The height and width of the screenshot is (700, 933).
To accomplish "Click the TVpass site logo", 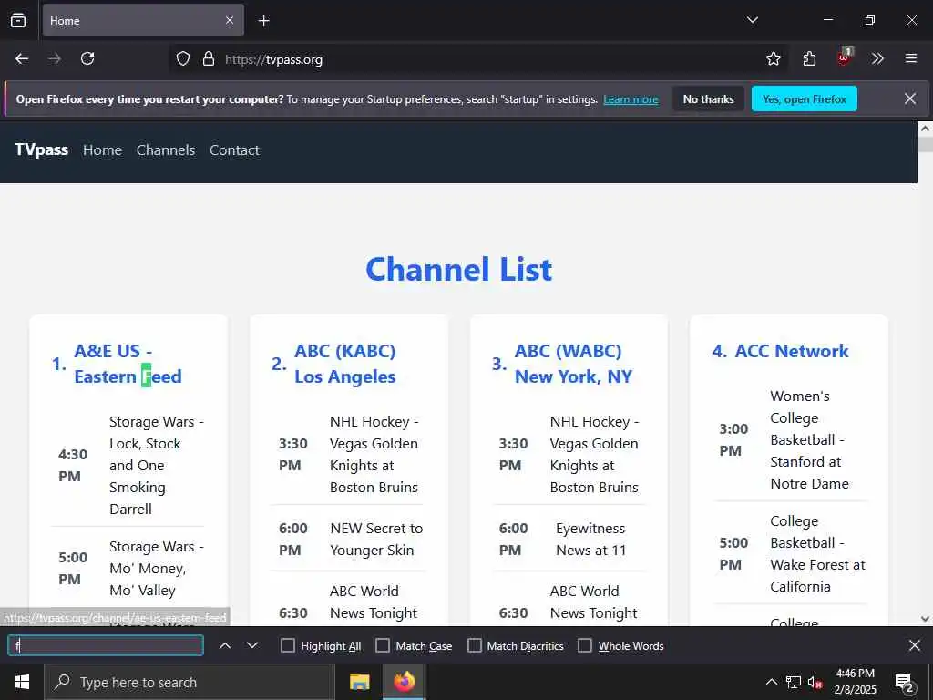I will pyautogui.click(x=41, y=149).
